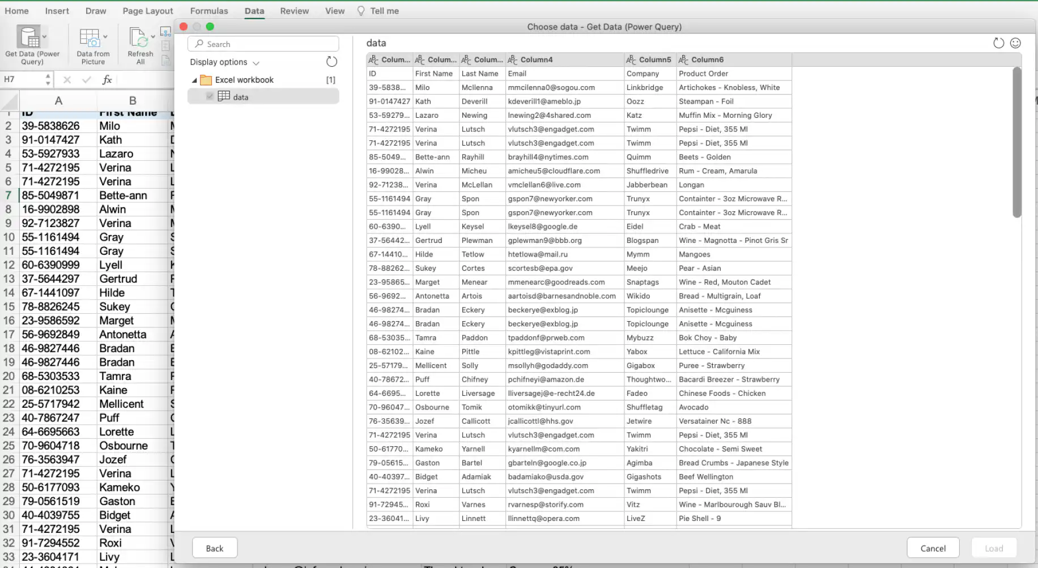Click Jabberbean cell in preview
Image resolution: width=1038 pixels, height=568 pixels.
point(650,185)
